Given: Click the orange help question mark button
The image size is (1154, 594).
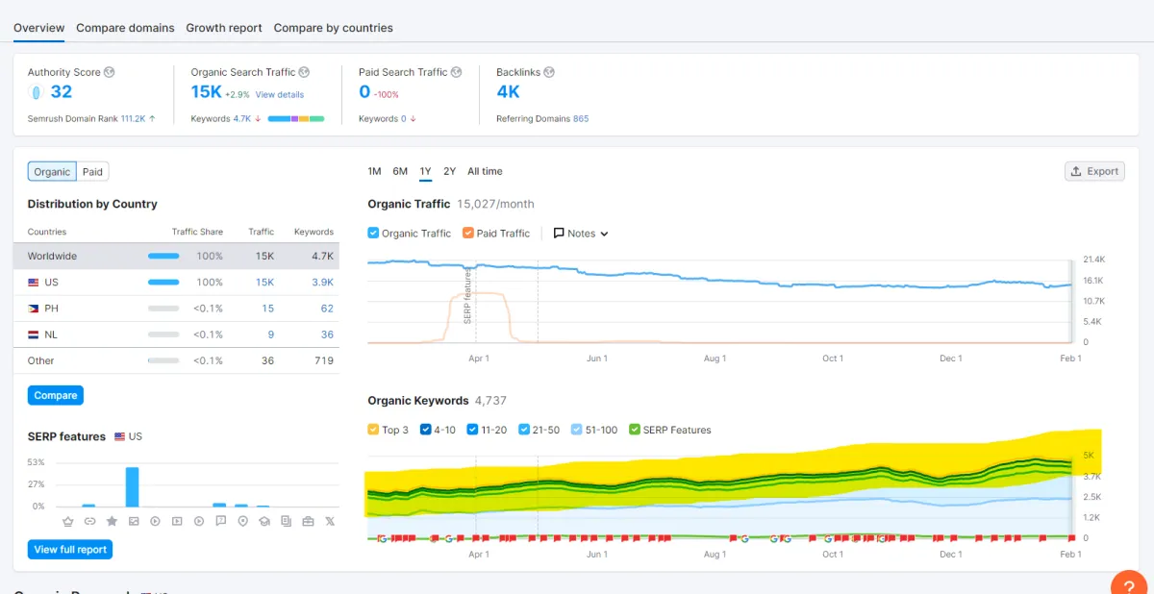Looking at the screenshot, I should pyautogui.click(x=1131, y=585).
